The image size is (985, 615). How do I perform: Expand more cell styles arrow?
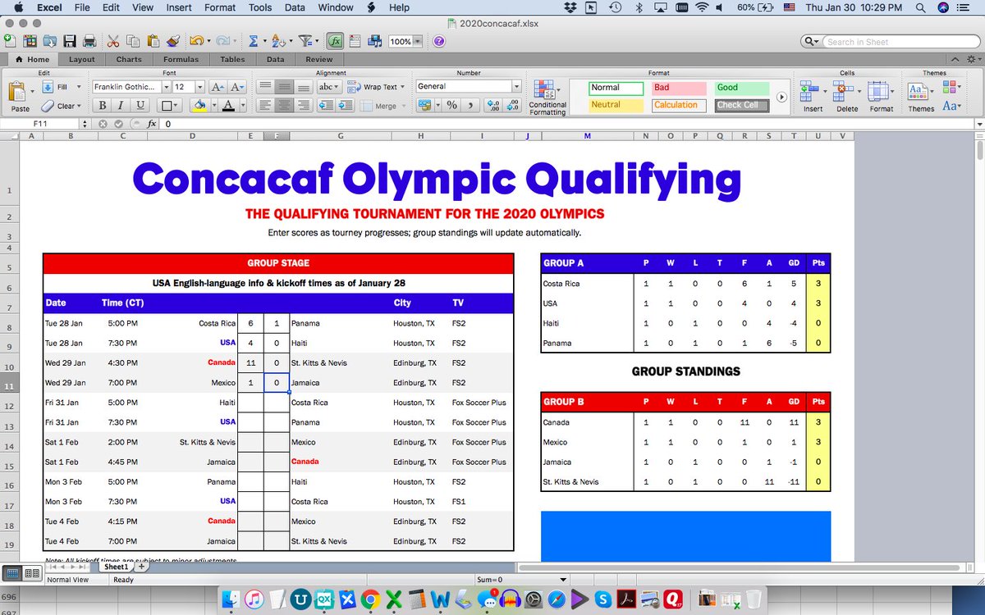[781, 97]
